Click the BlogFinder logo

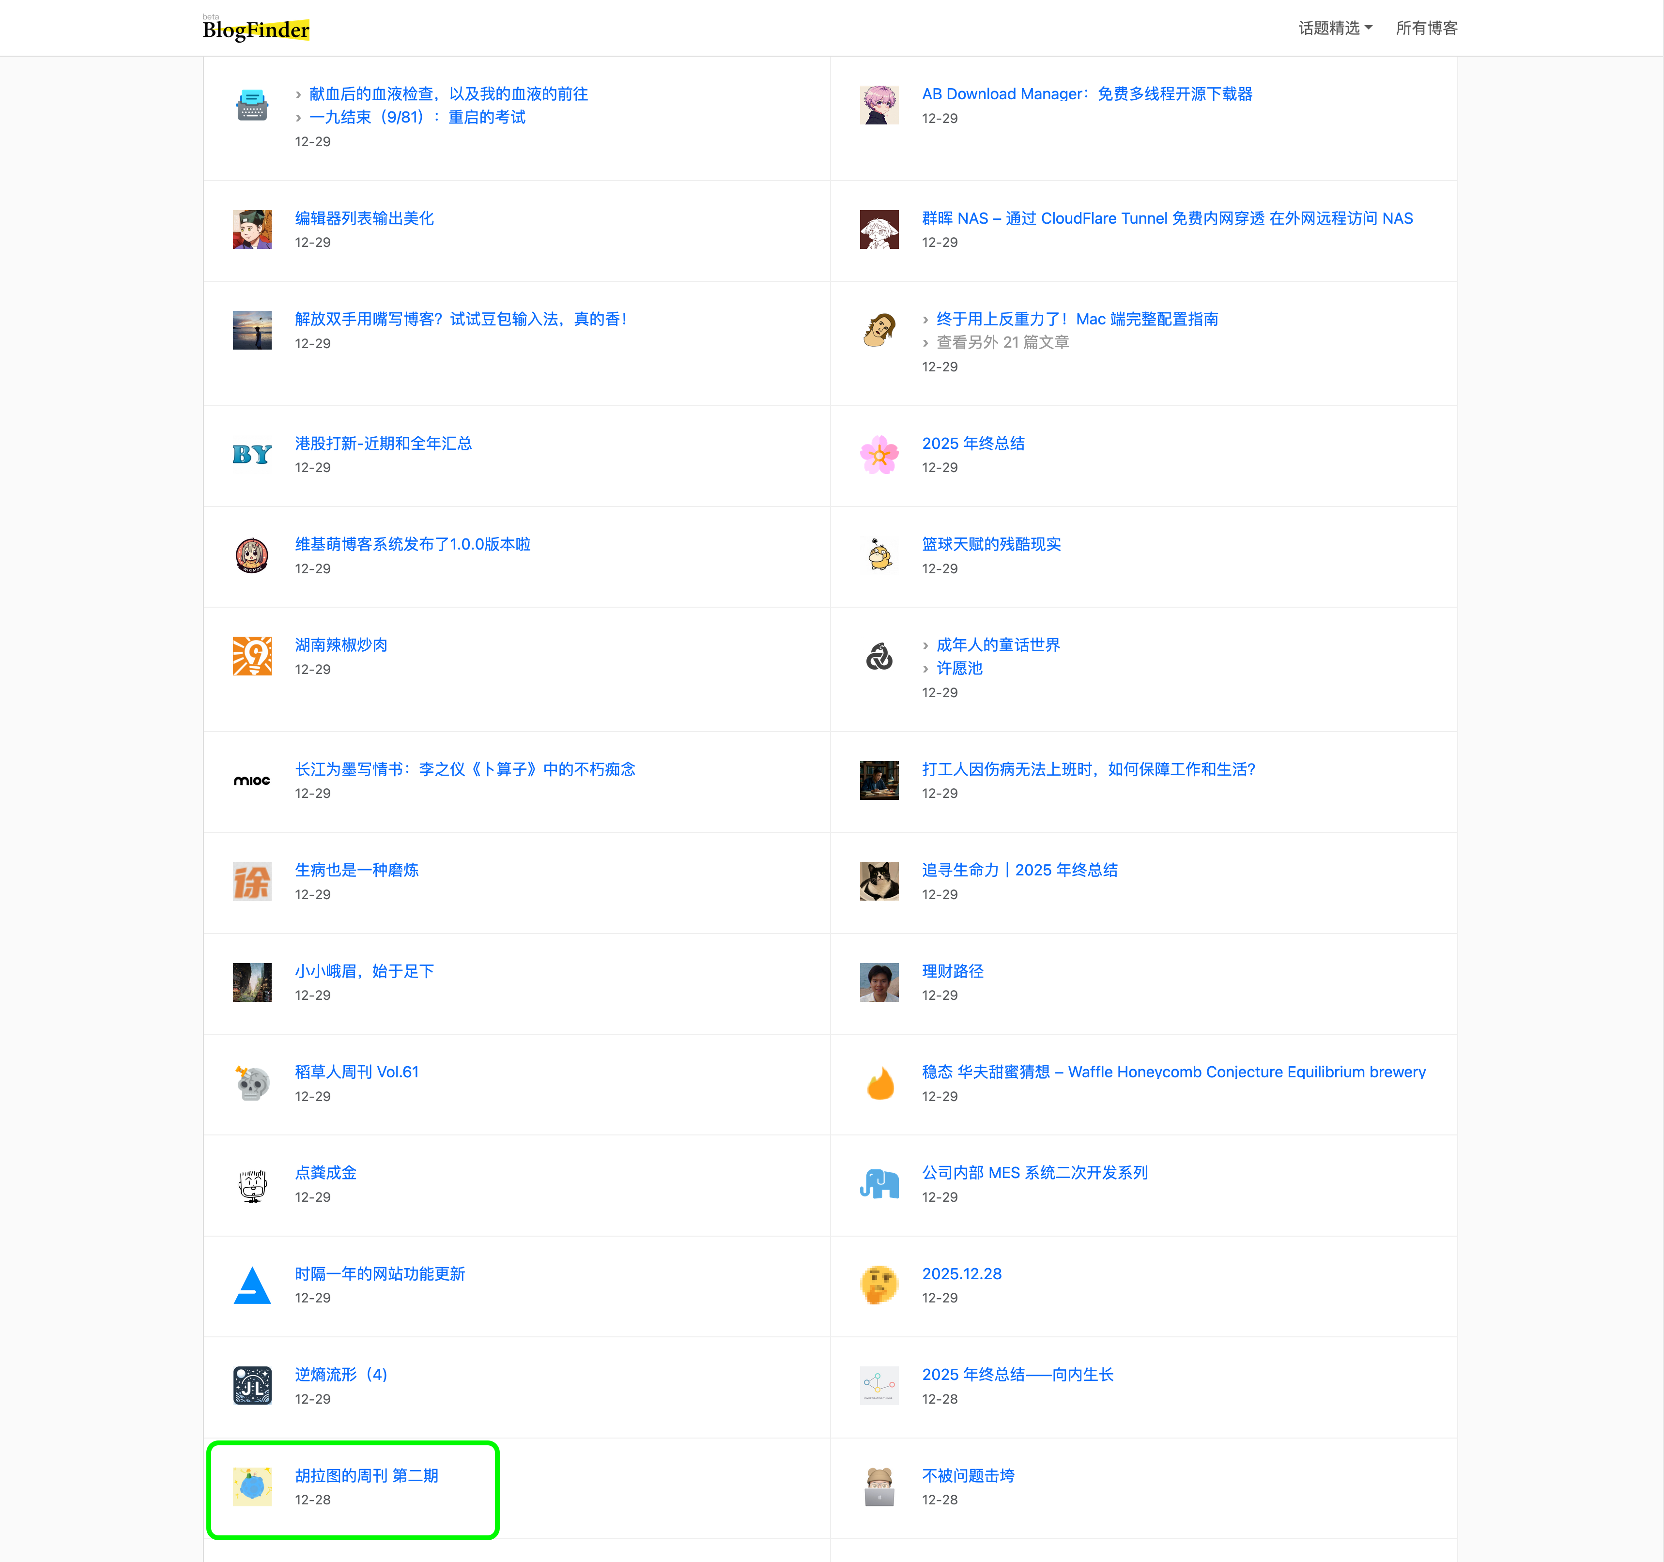coord(255,30)
